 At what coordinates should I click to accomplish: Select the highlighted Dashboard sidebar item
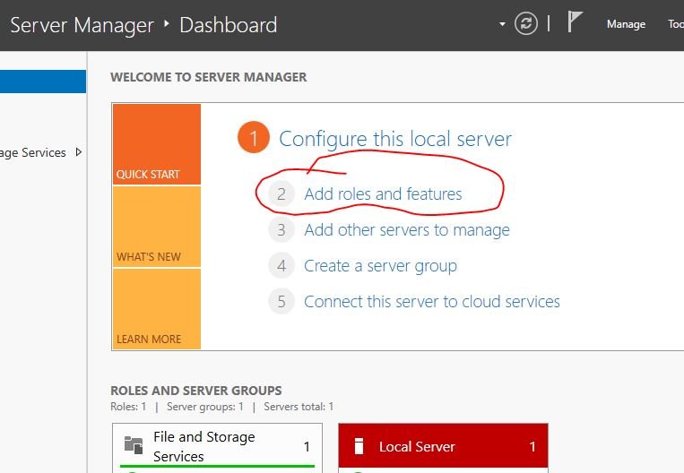(x=43, y=82)
